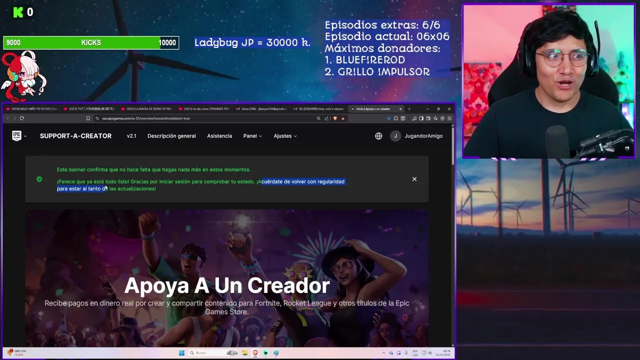Open a new browser tab with plus button
Screen dimensions: 640x360
click(x=409, y=108)
